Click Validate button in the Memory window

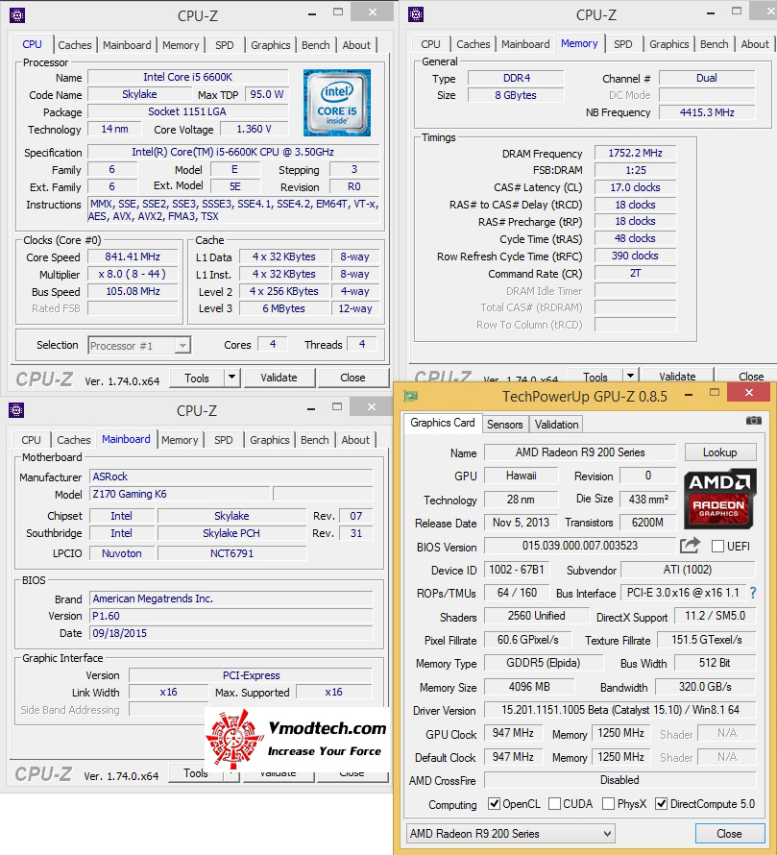tap(677, 376)
